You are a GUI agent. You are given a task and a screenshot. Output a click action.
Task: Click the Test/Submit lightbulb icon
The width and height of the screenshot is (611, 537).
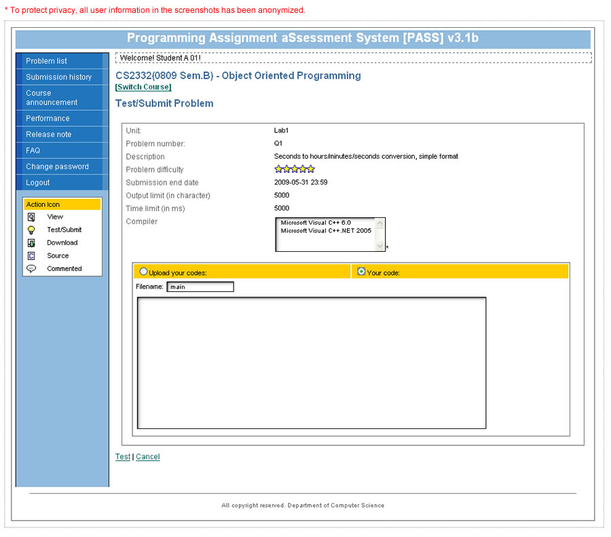tap(31, 230)
